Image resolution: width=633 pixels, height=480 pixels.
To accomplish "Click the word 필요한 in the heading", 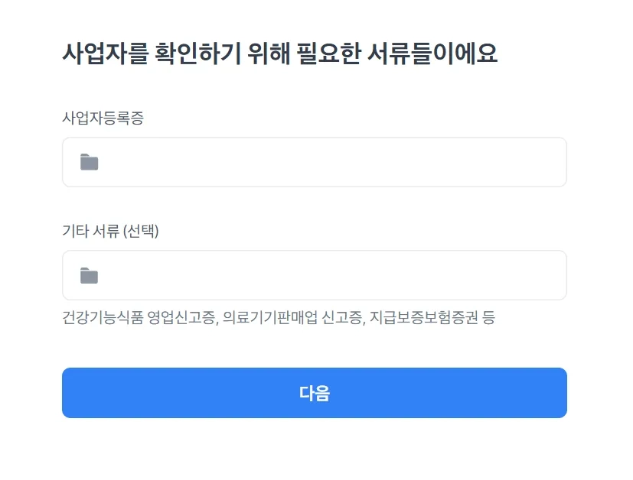I will 328,54.
